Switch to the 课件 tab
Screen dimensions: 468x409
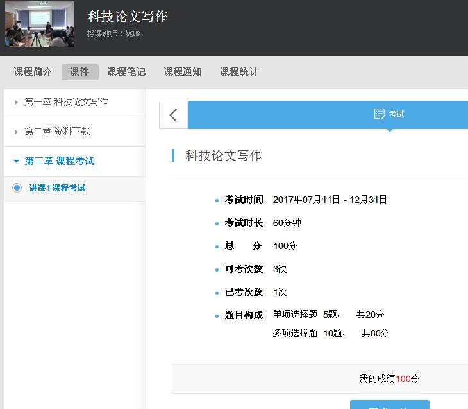click(x=79, y=72)
